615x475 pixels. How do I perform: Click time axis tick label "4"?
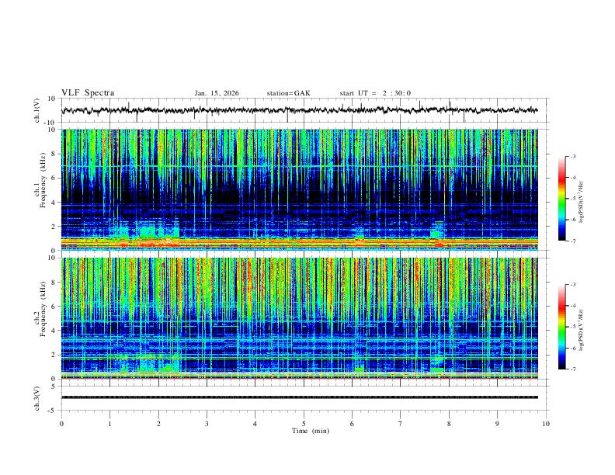tap(255, 424)
